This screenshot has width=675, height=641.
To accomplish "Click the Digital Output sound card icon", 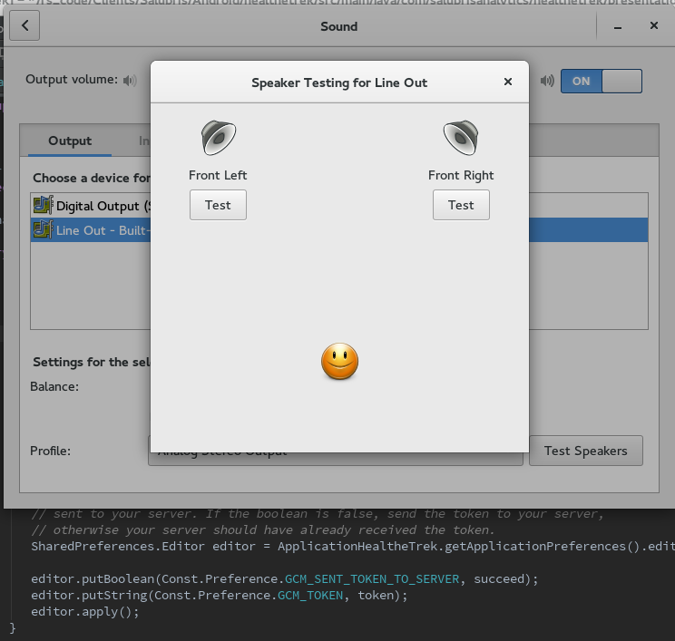I will tap(43, 205).
